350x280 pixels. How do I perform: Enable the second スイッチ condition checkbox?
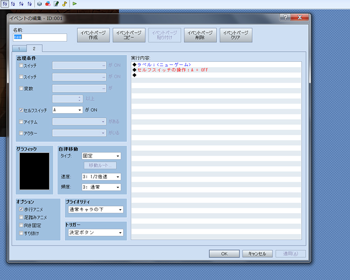21,77
